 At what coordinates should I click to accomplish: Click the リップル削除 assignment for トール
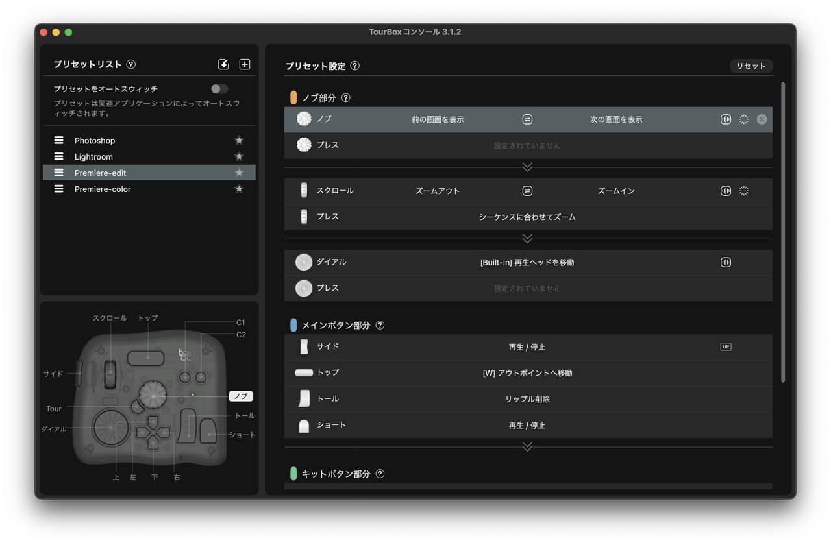tap(527, 399)
